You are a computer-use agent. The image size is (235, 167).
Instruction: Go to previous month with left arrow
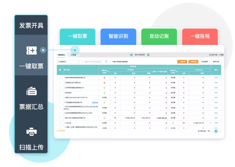click(x=131, y=55)
